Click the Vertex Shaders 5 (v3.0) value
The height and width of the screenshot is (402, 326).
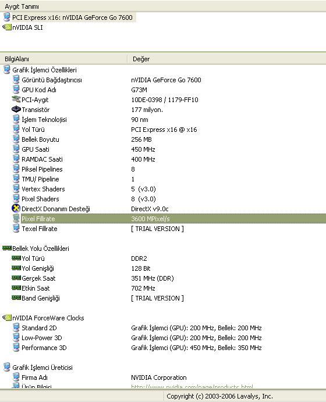point(143,189)
